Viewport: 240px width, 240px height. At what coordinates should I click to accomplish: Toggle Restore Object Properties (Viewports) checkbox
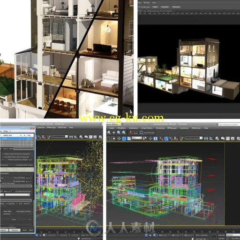click(3, 154)
